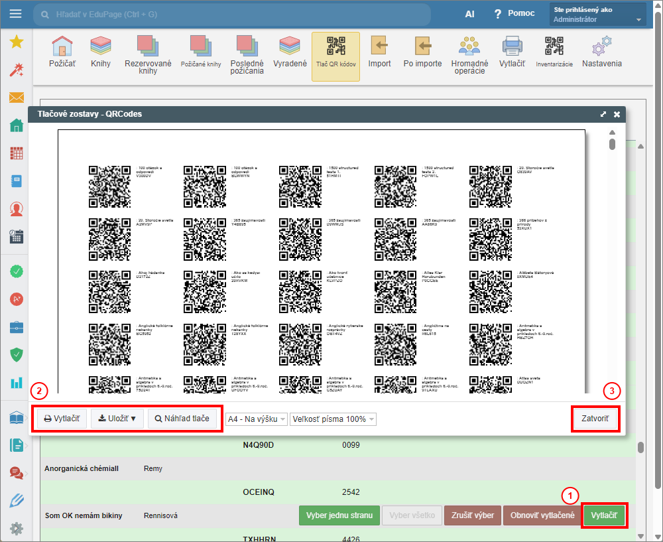Click the Rezervované knihy icon
Screen dimensions: 663x542
[148, 53]
